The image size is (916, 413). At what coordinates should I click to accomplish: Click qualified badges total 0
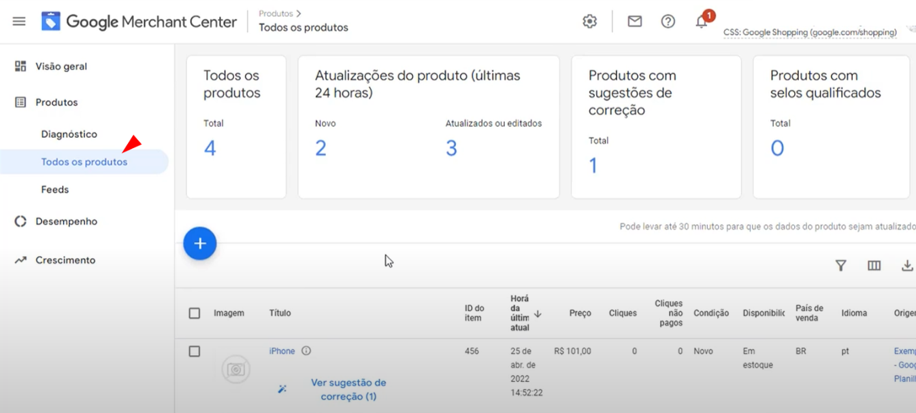777,147
